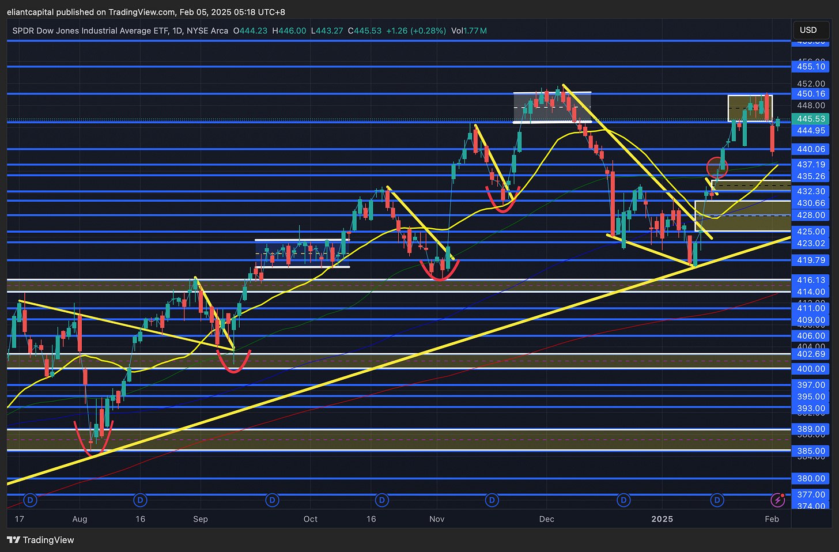Viewport: 839px width, 552px height.
Task: Select the red circle drawing near 437.19
Action: (717, 168)
